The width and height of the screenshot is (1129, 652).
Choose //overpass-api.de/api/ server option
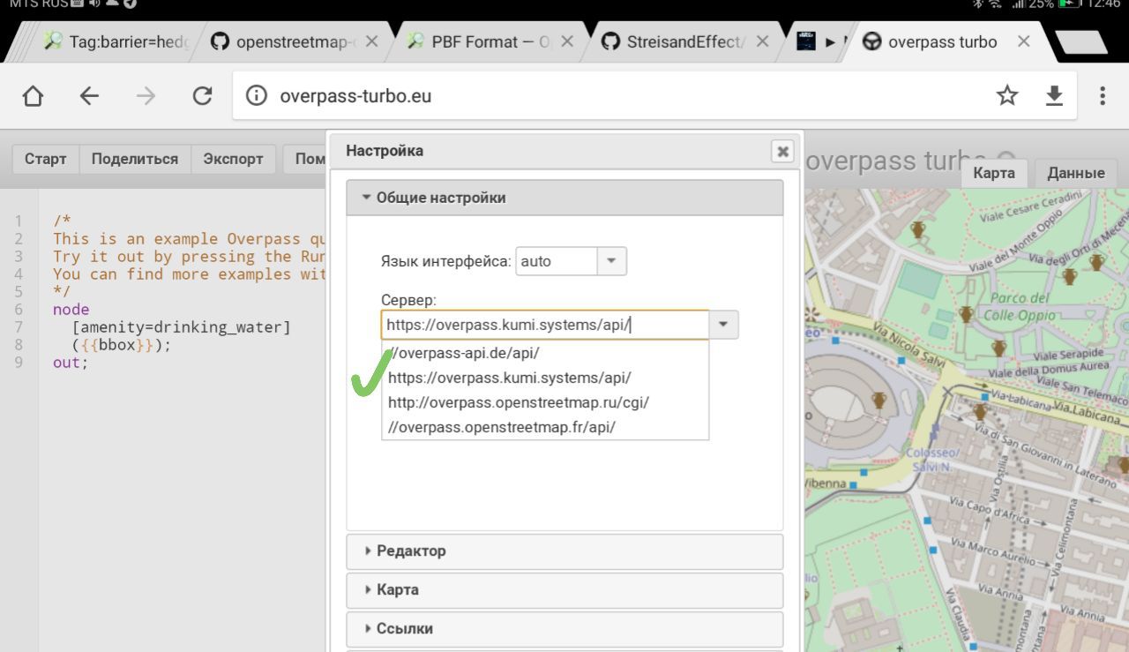click(x=545, y=353)
